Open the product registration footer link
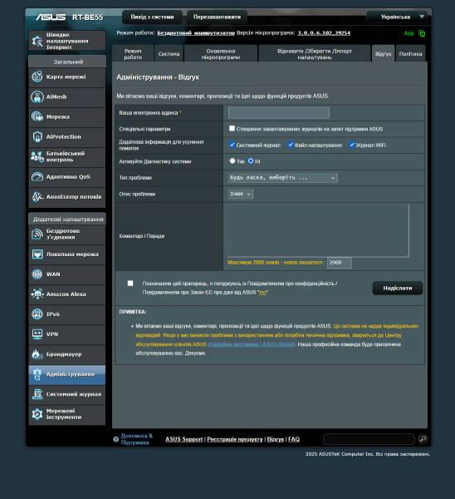Viewport: 455px width, 499px height. click(235, 439)
